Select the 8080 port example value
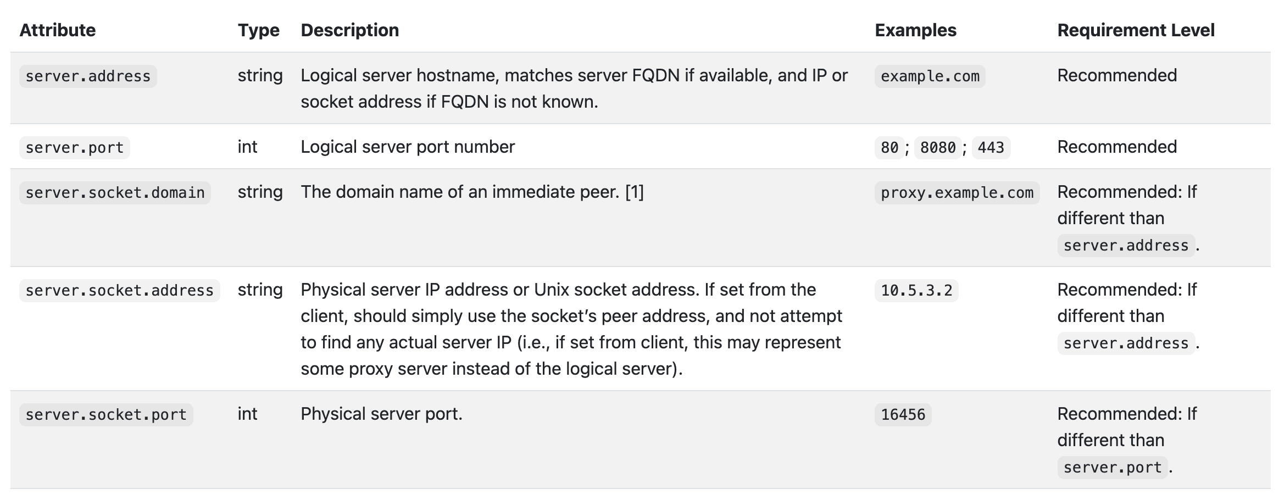The image size is (1279, 500). [938, 147]
